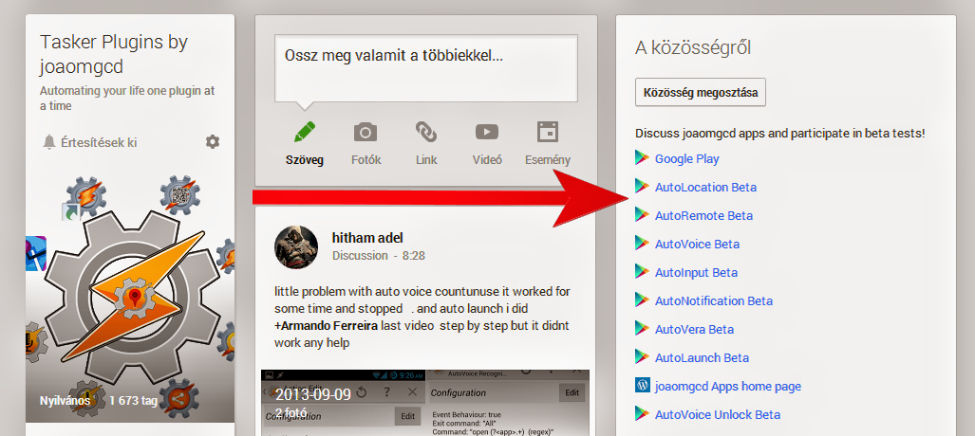This screenshot has height=436, width=975.
Task: Click Közösség megosztása button
Action: click(x=701, y=93)
